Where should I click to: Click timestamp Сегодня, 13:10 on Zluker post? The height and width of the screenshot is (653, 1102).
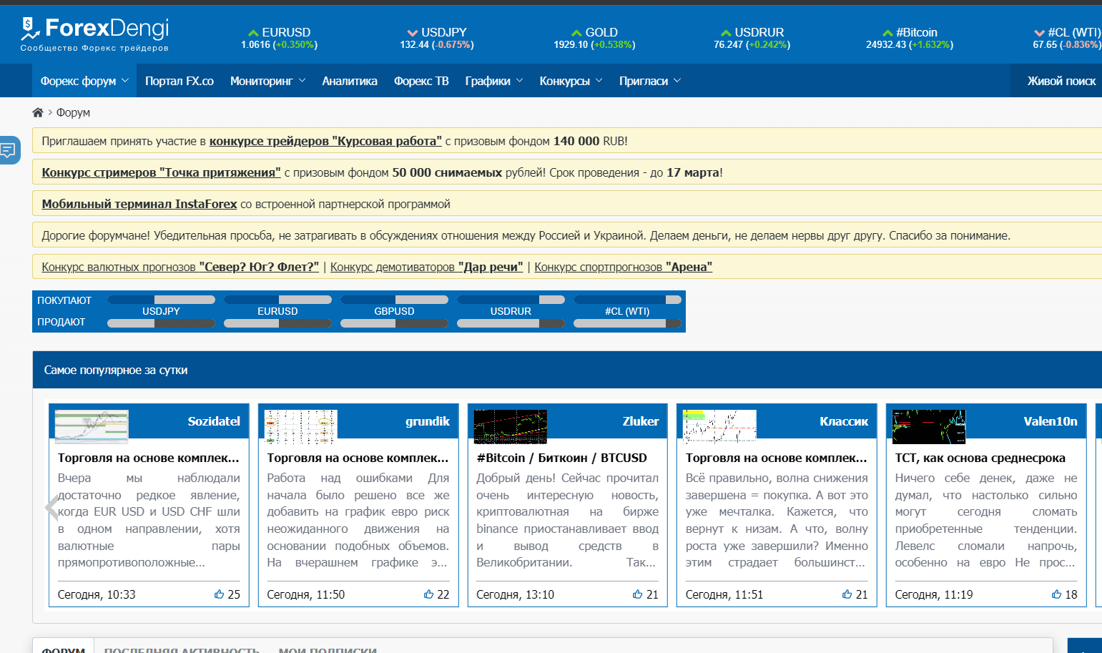(515, 594)
